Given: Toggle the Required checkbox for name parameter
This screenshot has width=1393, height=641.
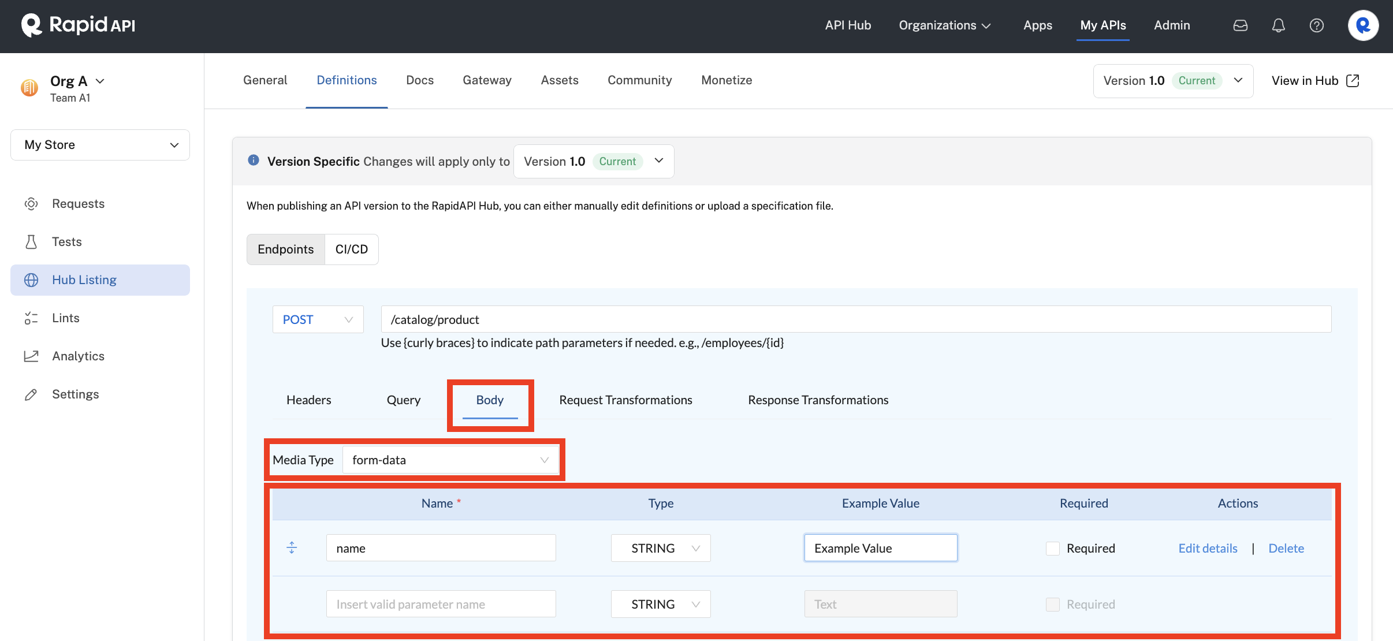Looking at the screenshot, I should pyautogui.click(x=1053, y=548).
